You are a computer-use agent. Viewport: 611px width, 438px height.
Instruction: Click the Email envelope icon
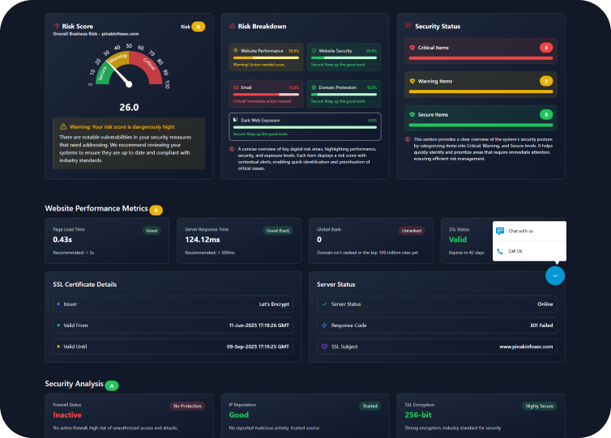235,87
